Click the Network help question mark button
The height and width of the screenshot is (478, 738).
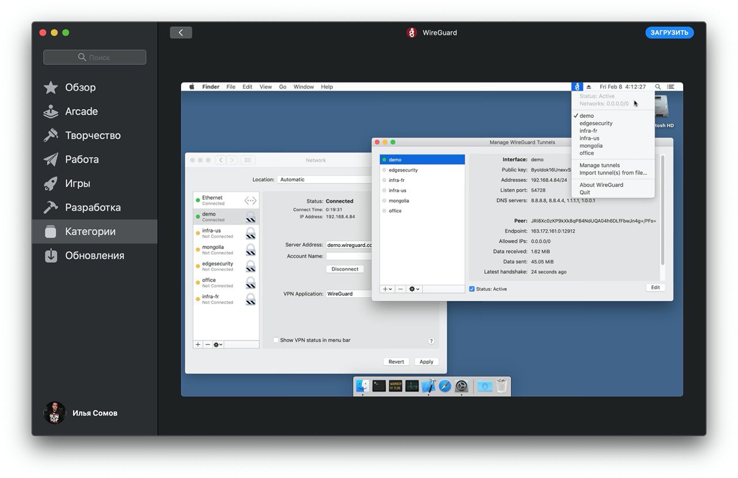[x=431, y=341]
